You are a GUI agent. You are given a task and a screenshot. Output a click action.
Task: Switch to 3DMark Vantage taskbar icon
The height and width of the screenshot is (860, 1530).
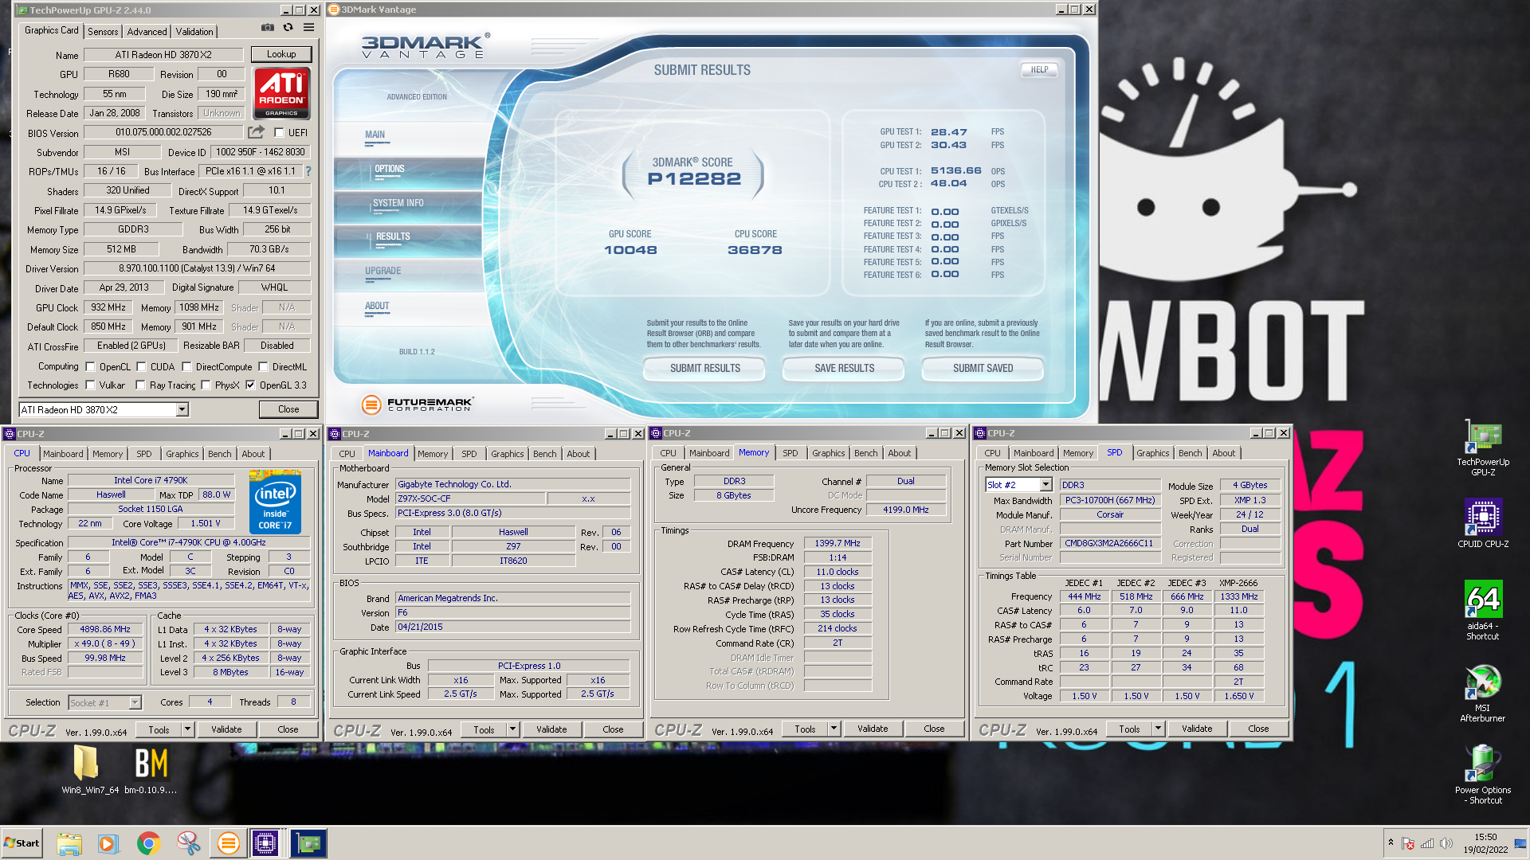(x=228, y=843)
